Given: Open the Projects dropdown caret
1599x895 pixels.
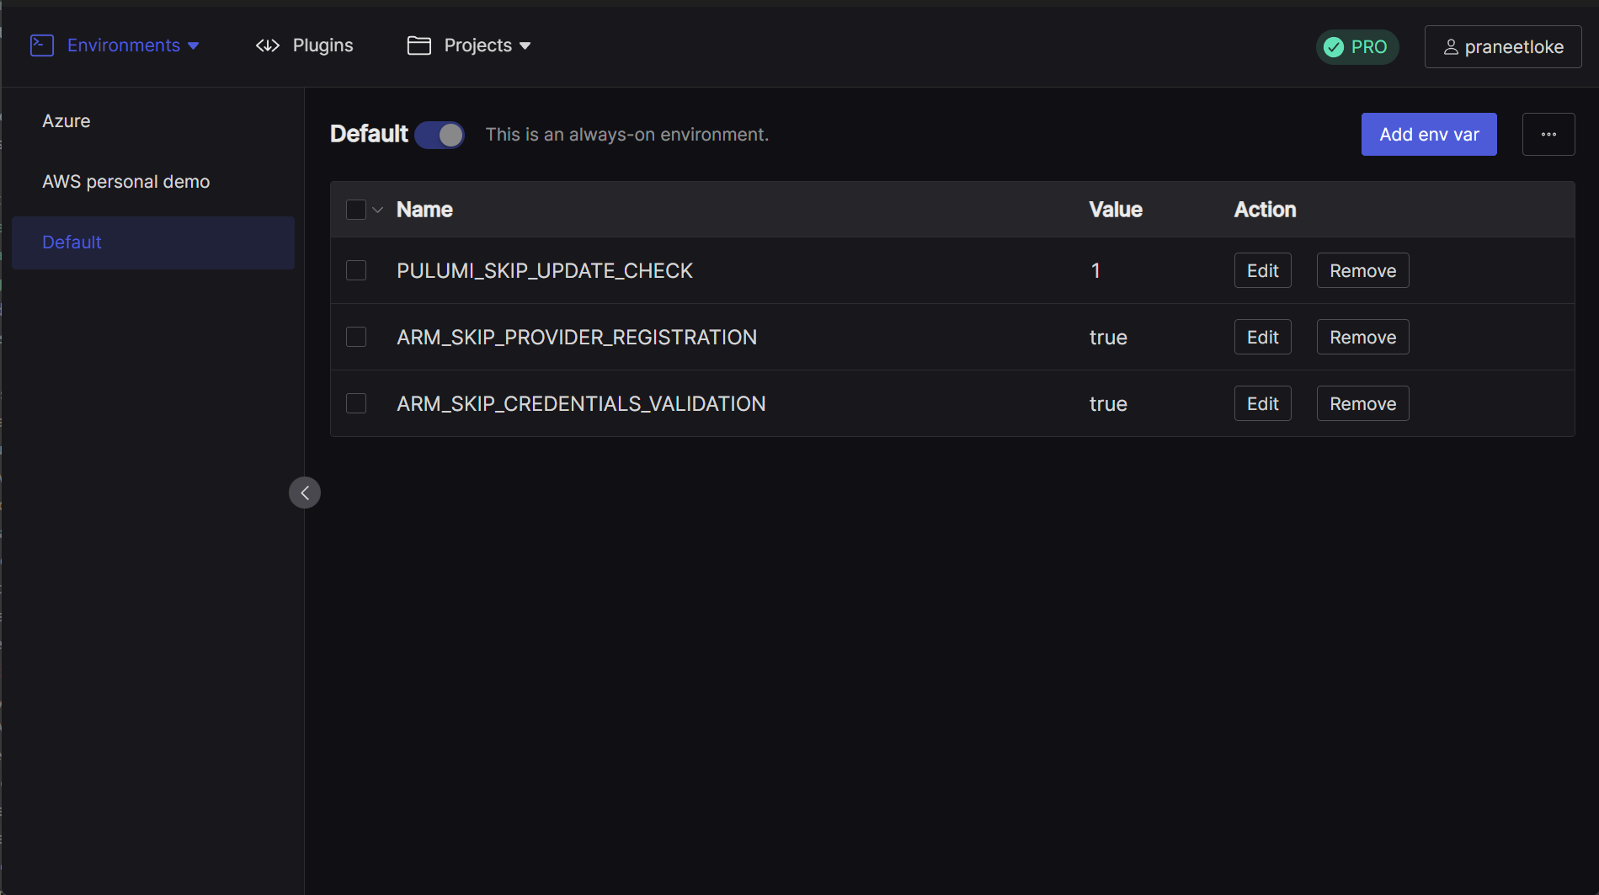Looking at the screenshot, I should pos(525,45).
